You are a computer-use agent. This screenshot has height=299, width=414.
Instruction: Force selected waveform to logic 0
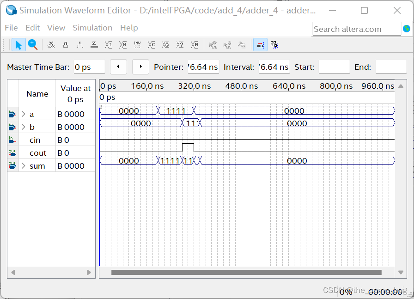[x=66, y=45]
